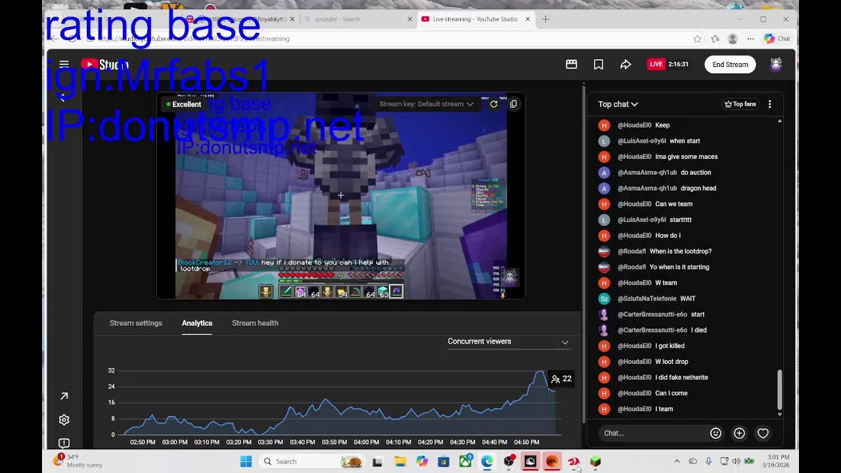This screenshot has width=841, height=473.
Task: Click the 22 viewers count badge
Action: click(x=561, y=379)
